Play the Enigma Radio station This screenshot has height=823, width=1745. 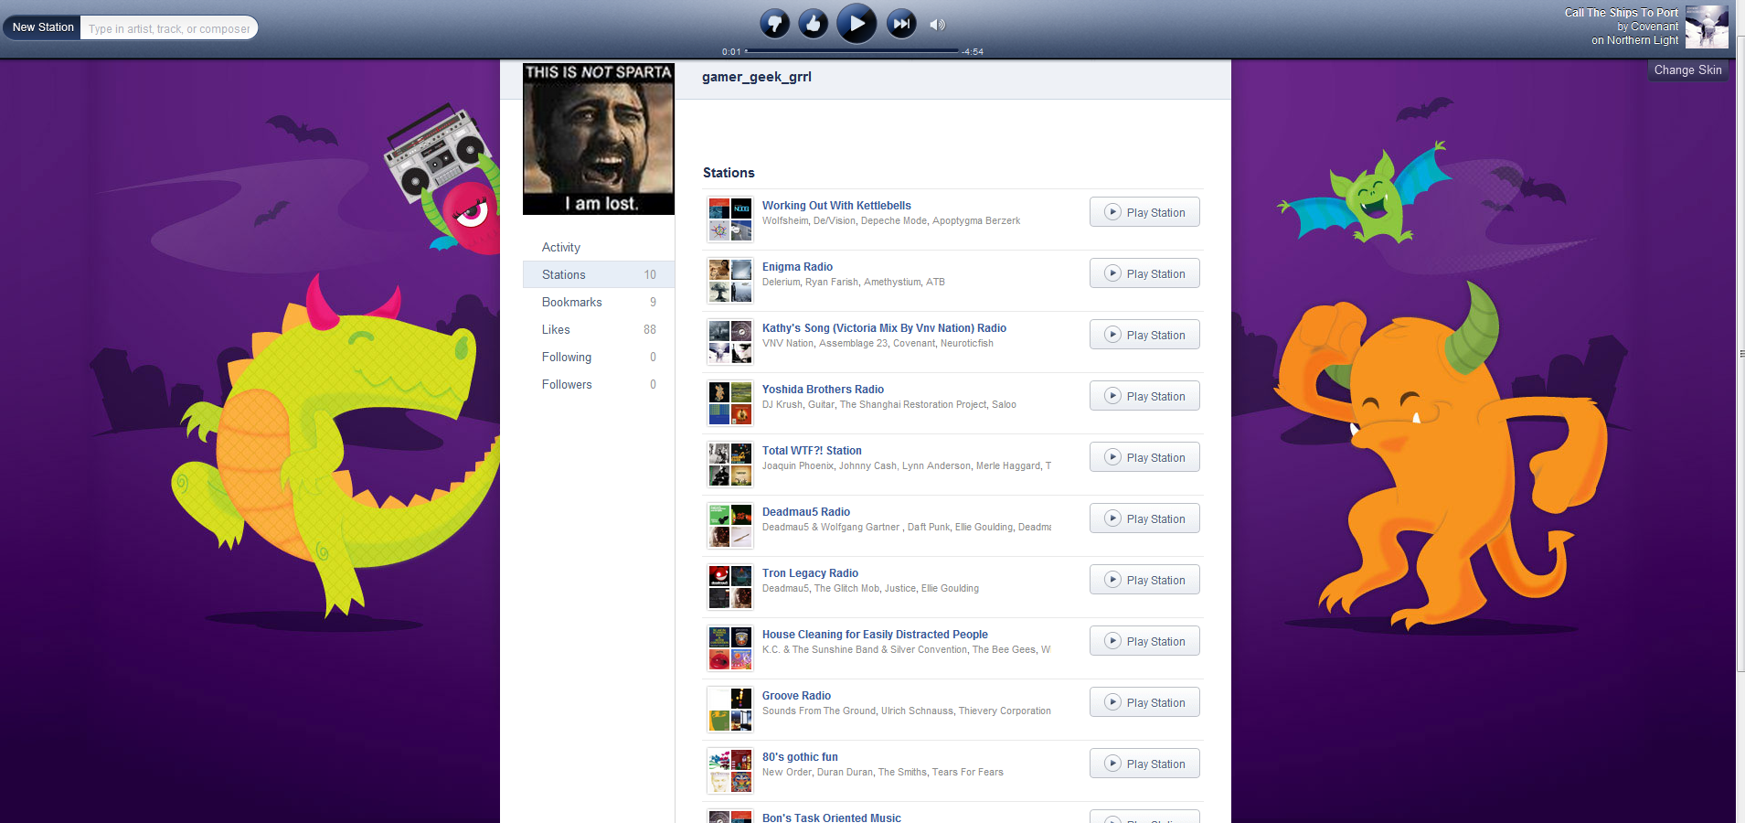tap(1144, 273)
